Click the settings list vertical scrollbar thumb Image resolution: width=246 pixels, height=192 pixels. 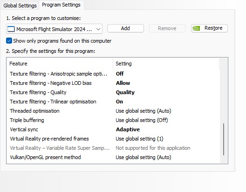pyautogui.click(x=224, y=139)
